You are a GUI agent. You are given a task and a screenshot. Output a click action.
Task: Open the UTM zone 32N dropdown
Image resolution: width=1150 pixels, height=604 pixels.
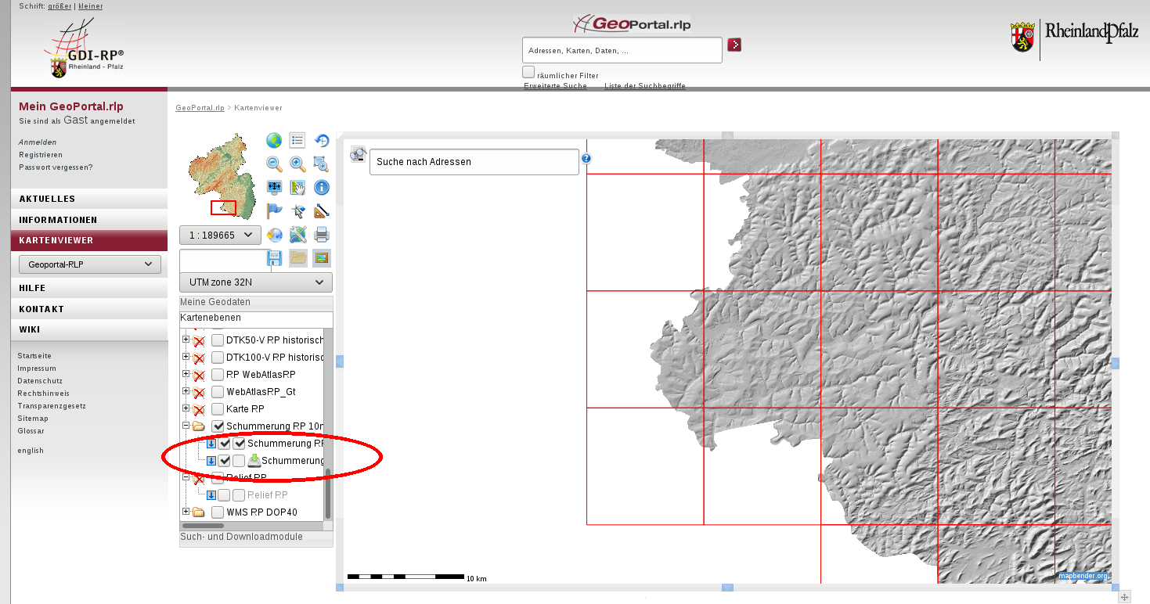tap(256, 282)
